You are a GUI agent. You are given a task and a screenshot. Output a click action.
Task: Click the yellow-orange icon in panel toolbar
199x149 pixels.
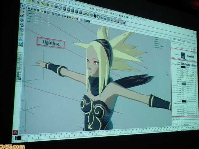[x=42, y=11]
